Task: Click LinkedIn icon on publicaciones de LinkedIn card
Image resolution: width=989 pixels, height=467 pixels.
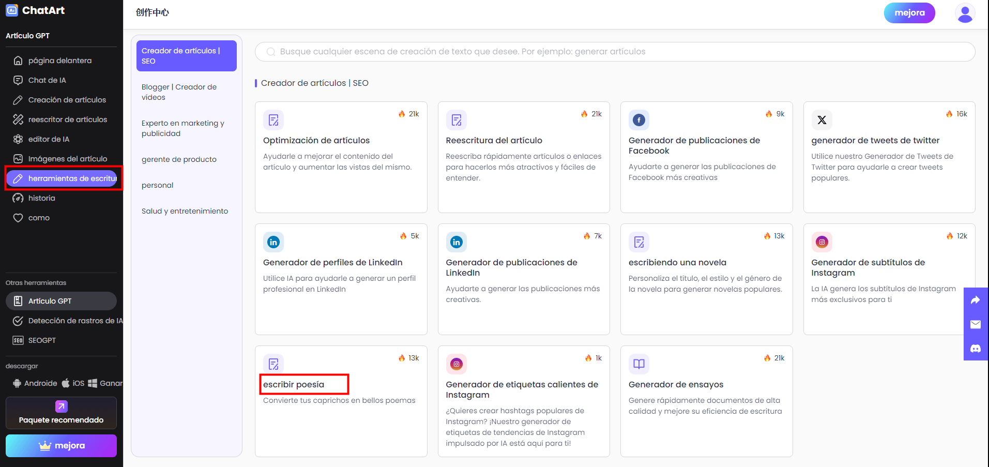Action: [x=457, y=242]
